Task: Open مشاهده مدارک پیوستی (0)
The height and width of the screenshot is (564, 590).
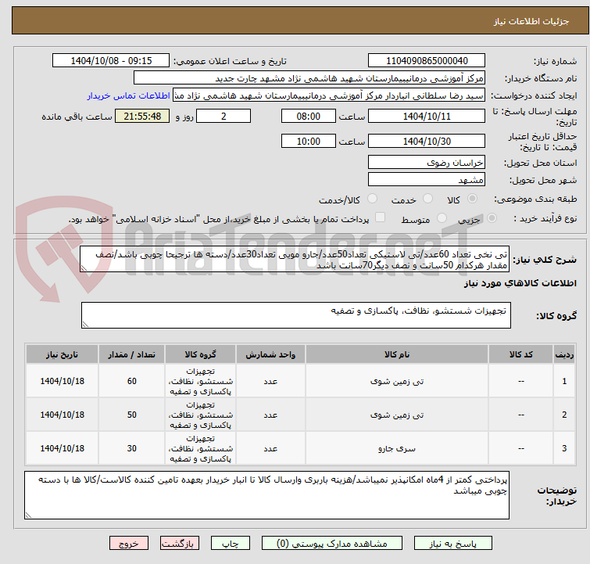Action: coord(332,544)
